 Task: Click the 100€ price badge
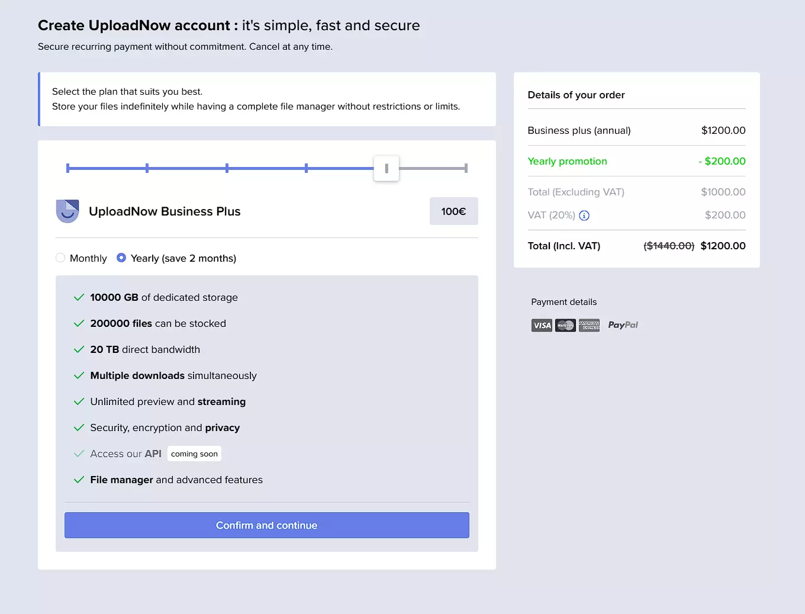click(453, 211)
